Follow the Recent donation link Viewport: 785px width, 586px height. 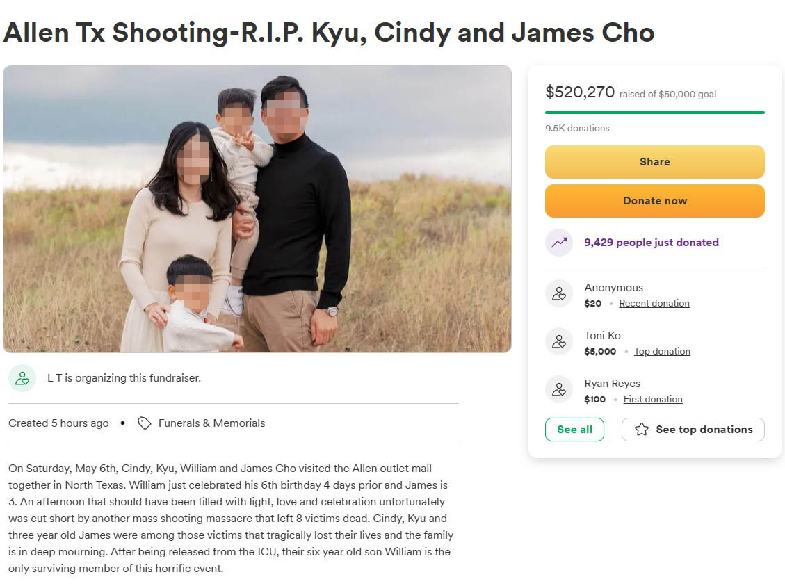tap(654, 304)
